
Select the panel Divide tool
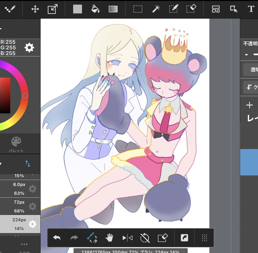(216, 9)
